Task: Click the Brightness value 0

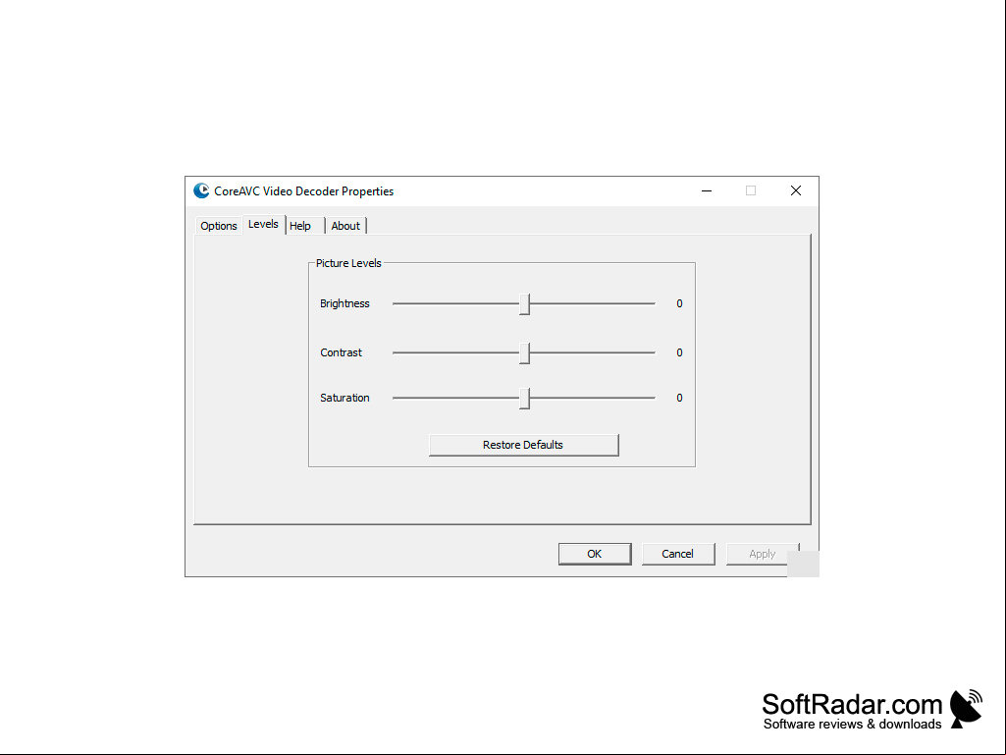Action: point(679,303)
